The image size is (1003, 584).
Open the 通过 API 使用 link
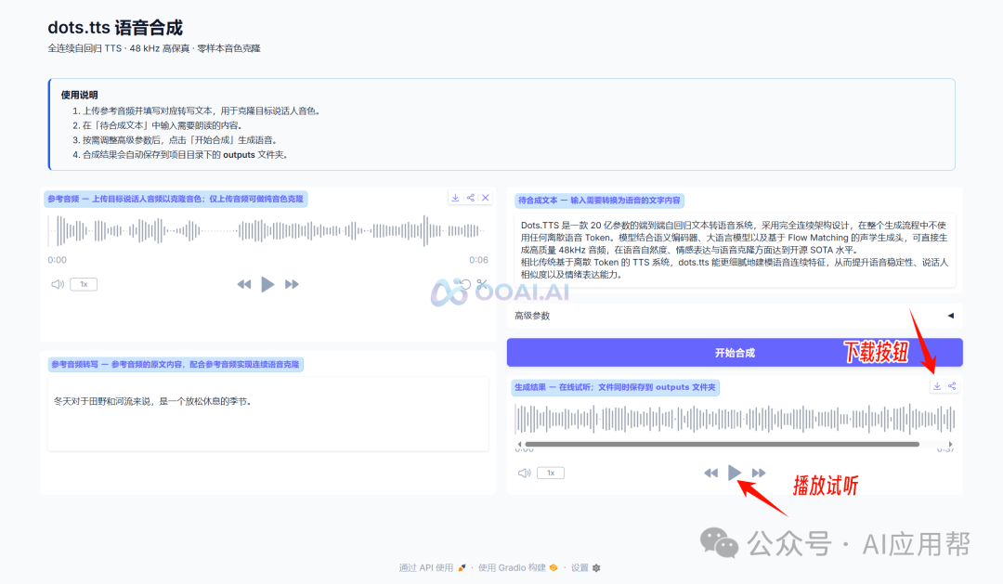click(433, 567)
